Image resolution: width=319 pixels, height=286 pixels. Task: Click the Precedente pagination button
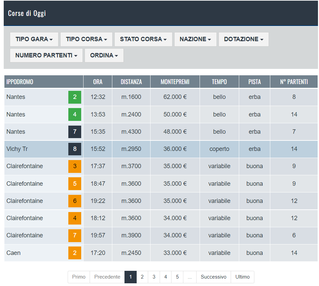(107, 277)
